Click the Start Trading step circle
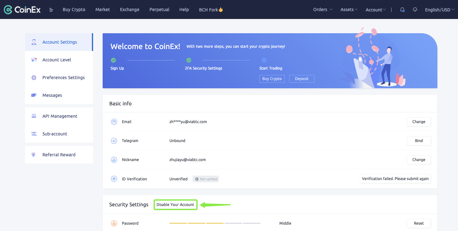 264,60
